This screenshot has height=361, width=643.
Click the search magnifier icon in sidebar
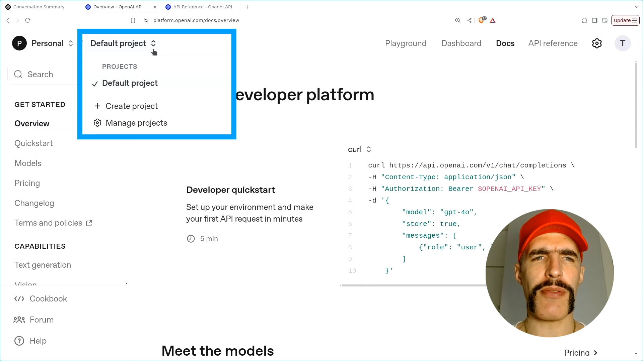coord(18,74)
